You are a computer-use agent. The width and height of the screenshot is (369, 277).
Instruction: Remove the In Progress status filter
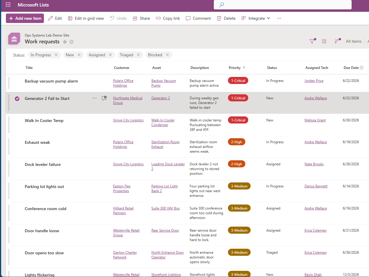click(x=56, y=55)
